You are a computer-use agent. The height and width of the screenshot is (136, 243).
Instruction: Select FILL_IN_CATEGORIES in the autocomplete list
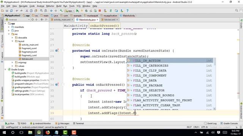pos(170,65)
